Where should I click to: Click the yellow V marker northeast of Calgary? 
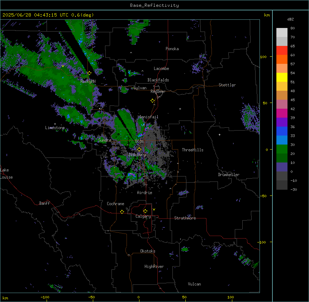tap(154, 209)
